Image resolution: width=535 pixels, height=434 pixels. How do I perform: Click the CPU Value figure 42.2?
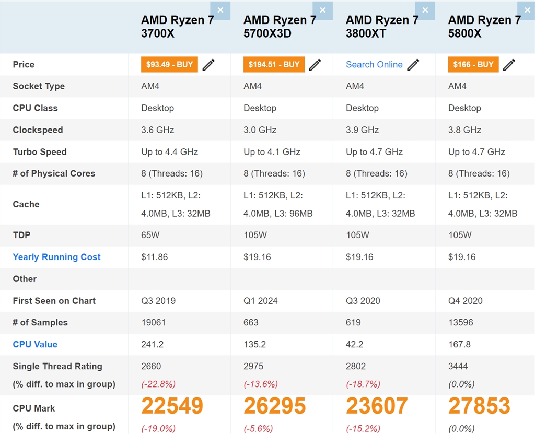tap(355, 344)
